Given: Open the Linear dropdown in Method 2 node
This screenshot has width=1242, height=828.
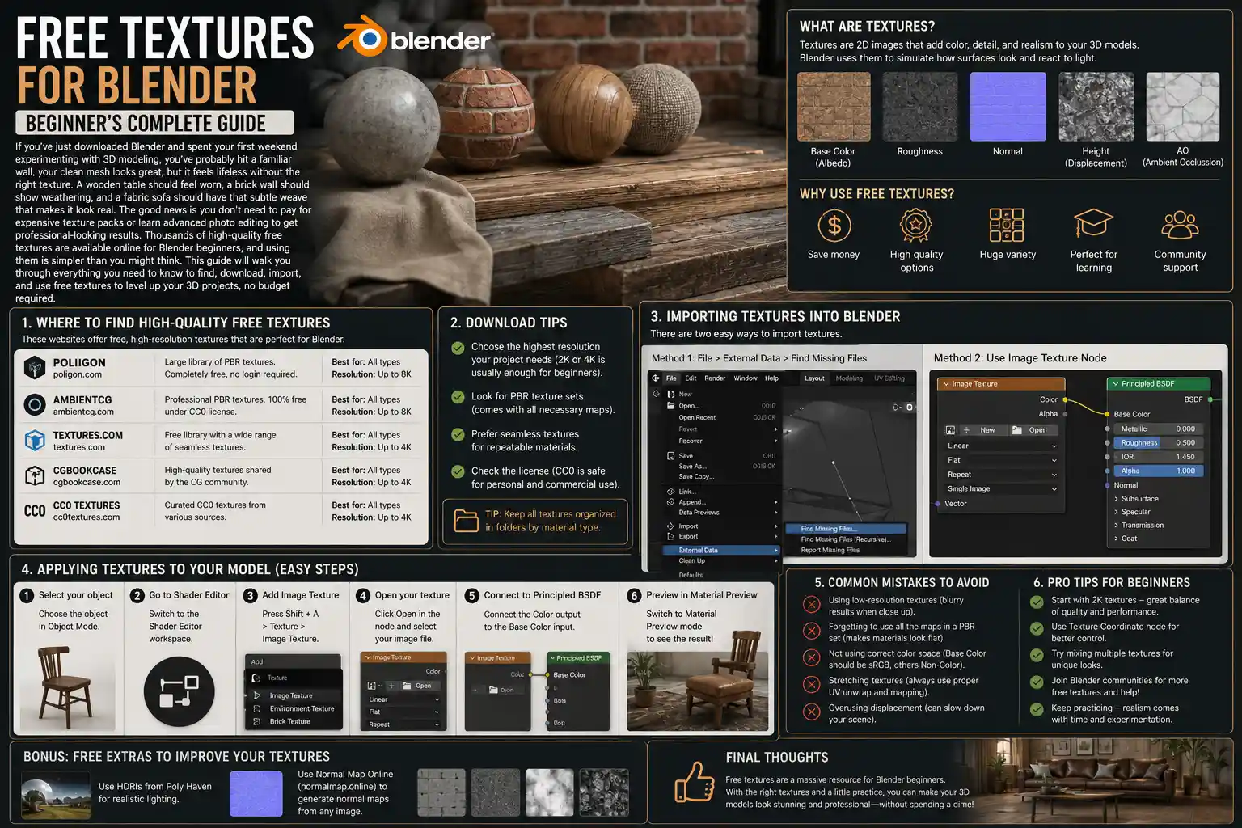Looking at the screenshot, I should 1001,446.
